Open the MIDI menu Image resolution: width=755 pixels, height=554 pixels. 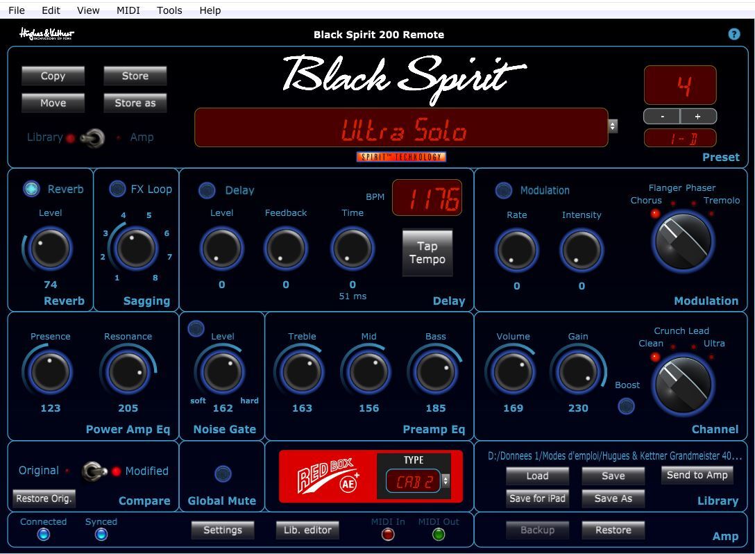pos(128,10)
